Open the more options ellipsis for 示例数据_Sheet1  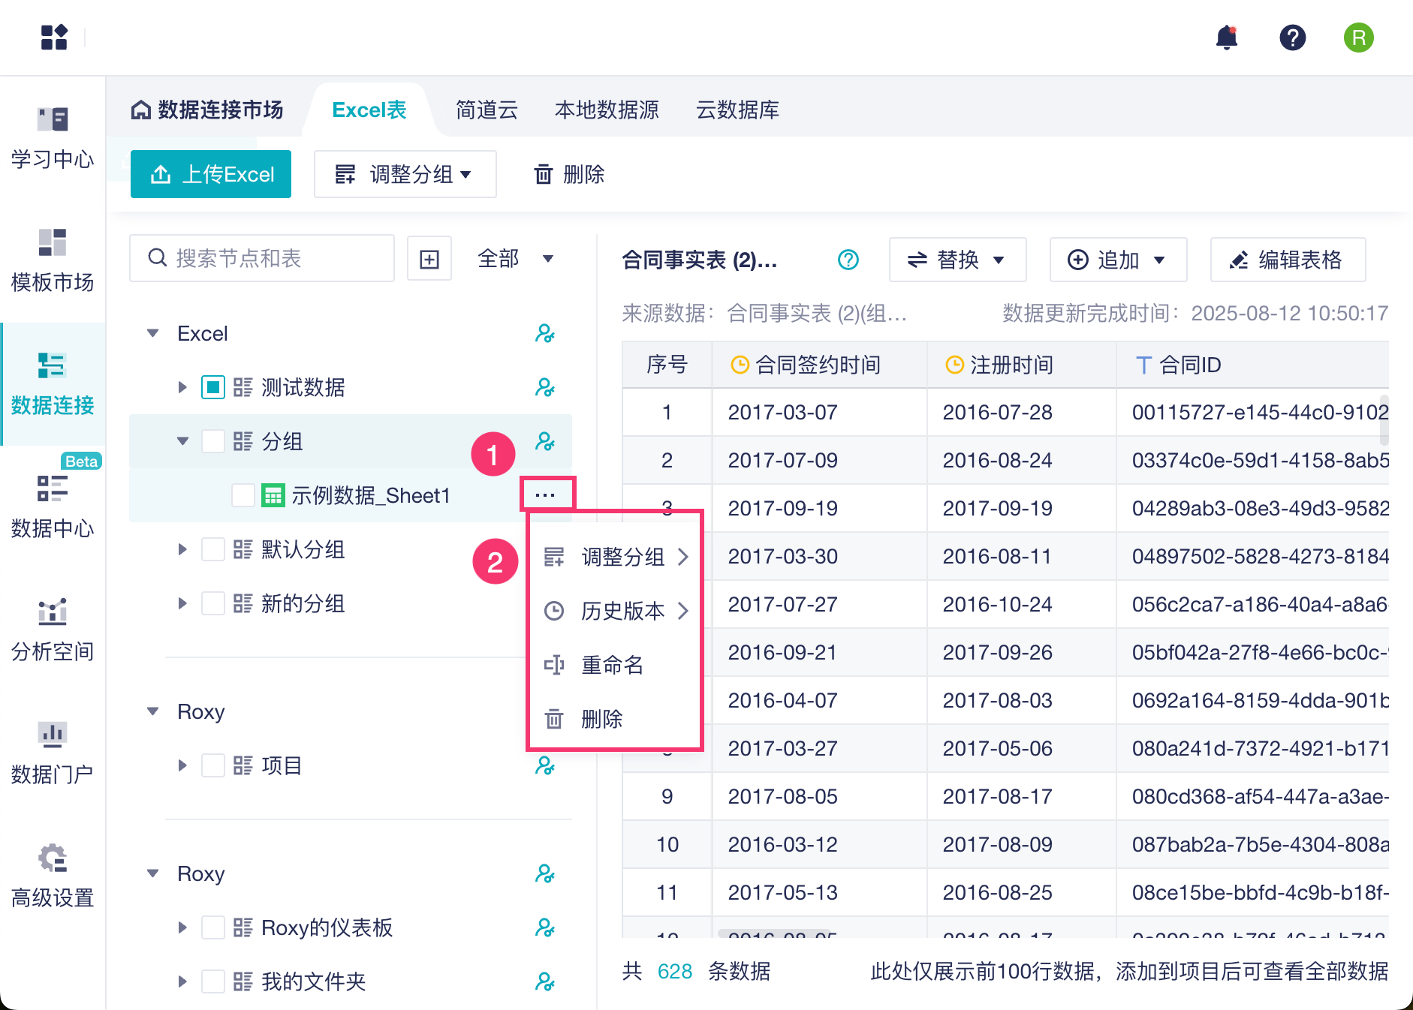pyautogui.click(x=546, y=495)
